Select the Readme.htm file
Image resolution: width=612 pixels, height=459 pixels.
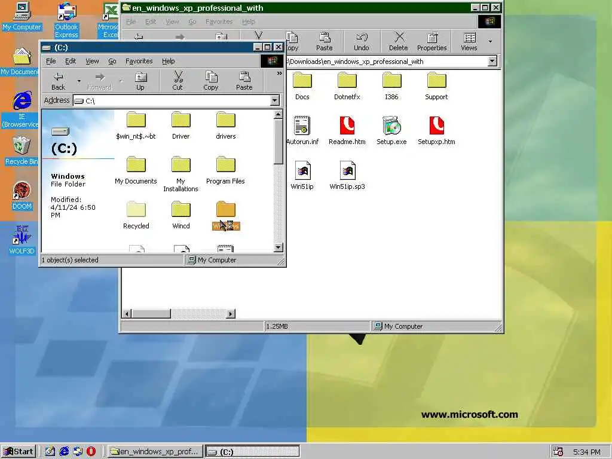pyautogui.click(x=347, y=131)
